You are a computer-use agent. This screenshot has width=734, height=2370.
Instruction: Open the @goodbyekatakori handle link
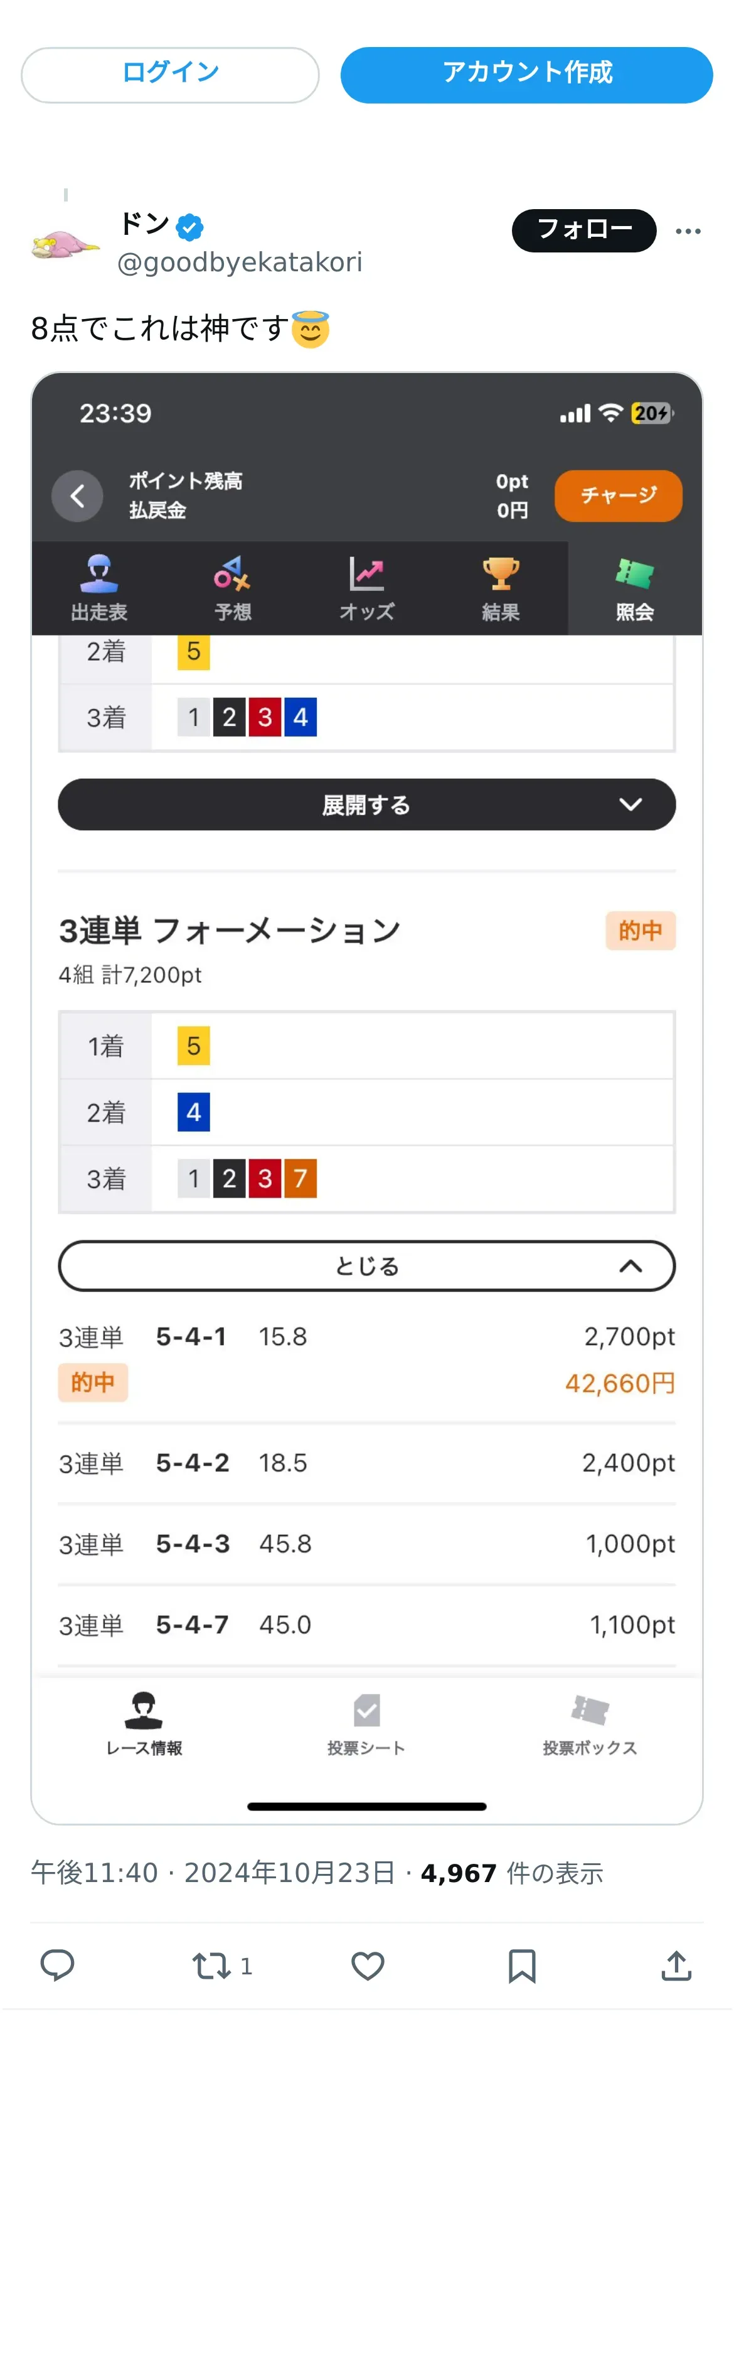pos(240,263)
